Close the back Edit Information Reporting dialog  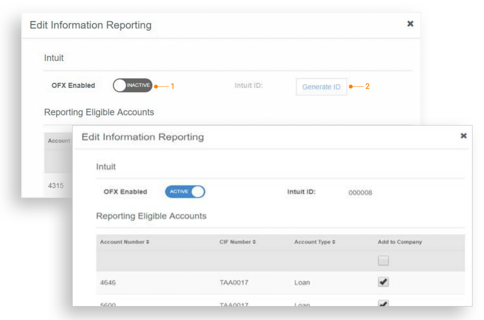tap(410, 24)
